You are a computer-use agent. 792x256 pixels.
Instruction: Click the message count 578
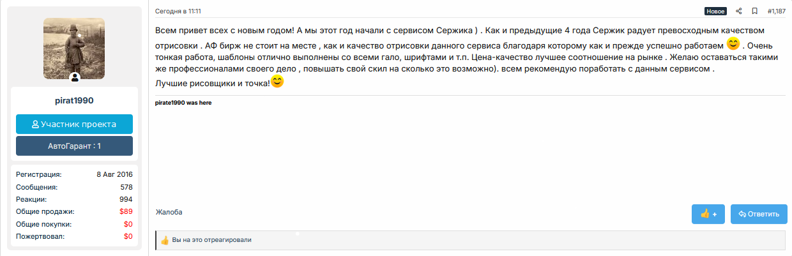point(126,188)
